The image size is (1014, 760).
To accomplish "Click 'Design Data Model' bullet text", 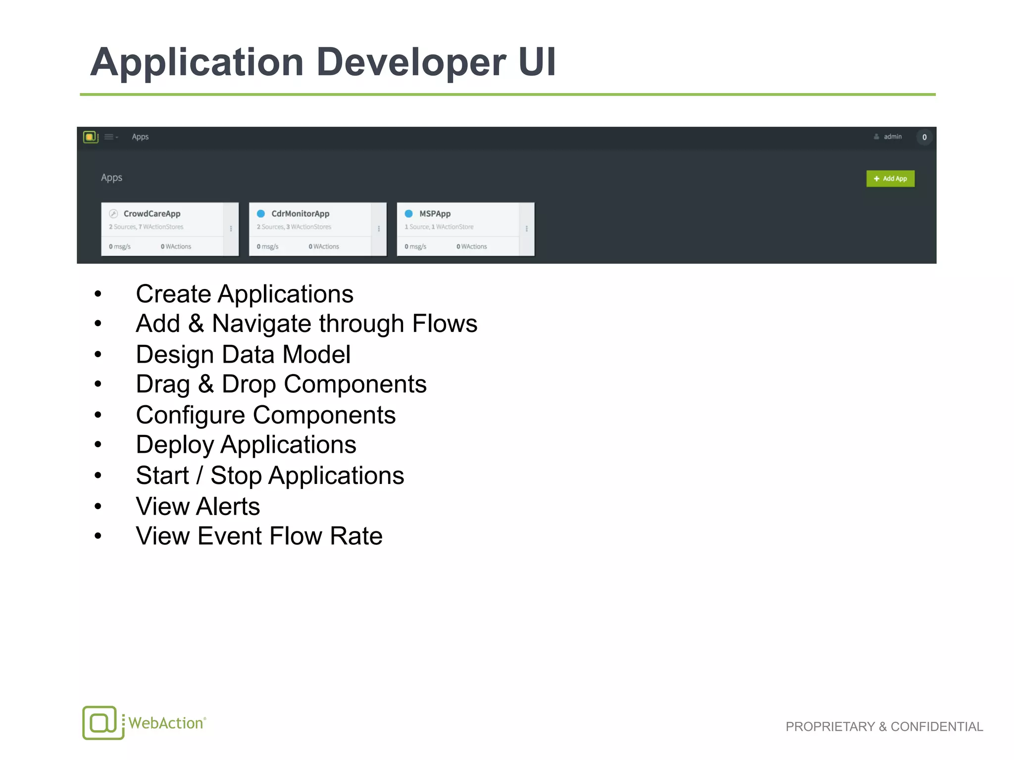I will coord(243,354).
